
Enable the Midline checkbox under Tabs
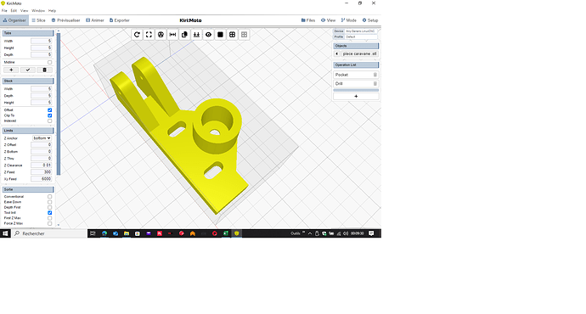50,62
